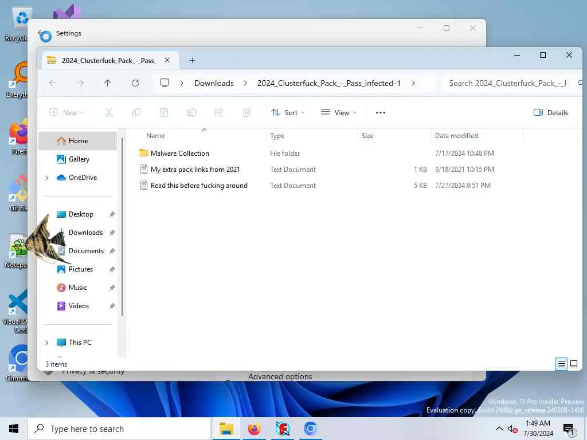Click the muted volume tray icon
This screenshot has width=587, height=440.
pyautogui.click(x=513, y=429)
